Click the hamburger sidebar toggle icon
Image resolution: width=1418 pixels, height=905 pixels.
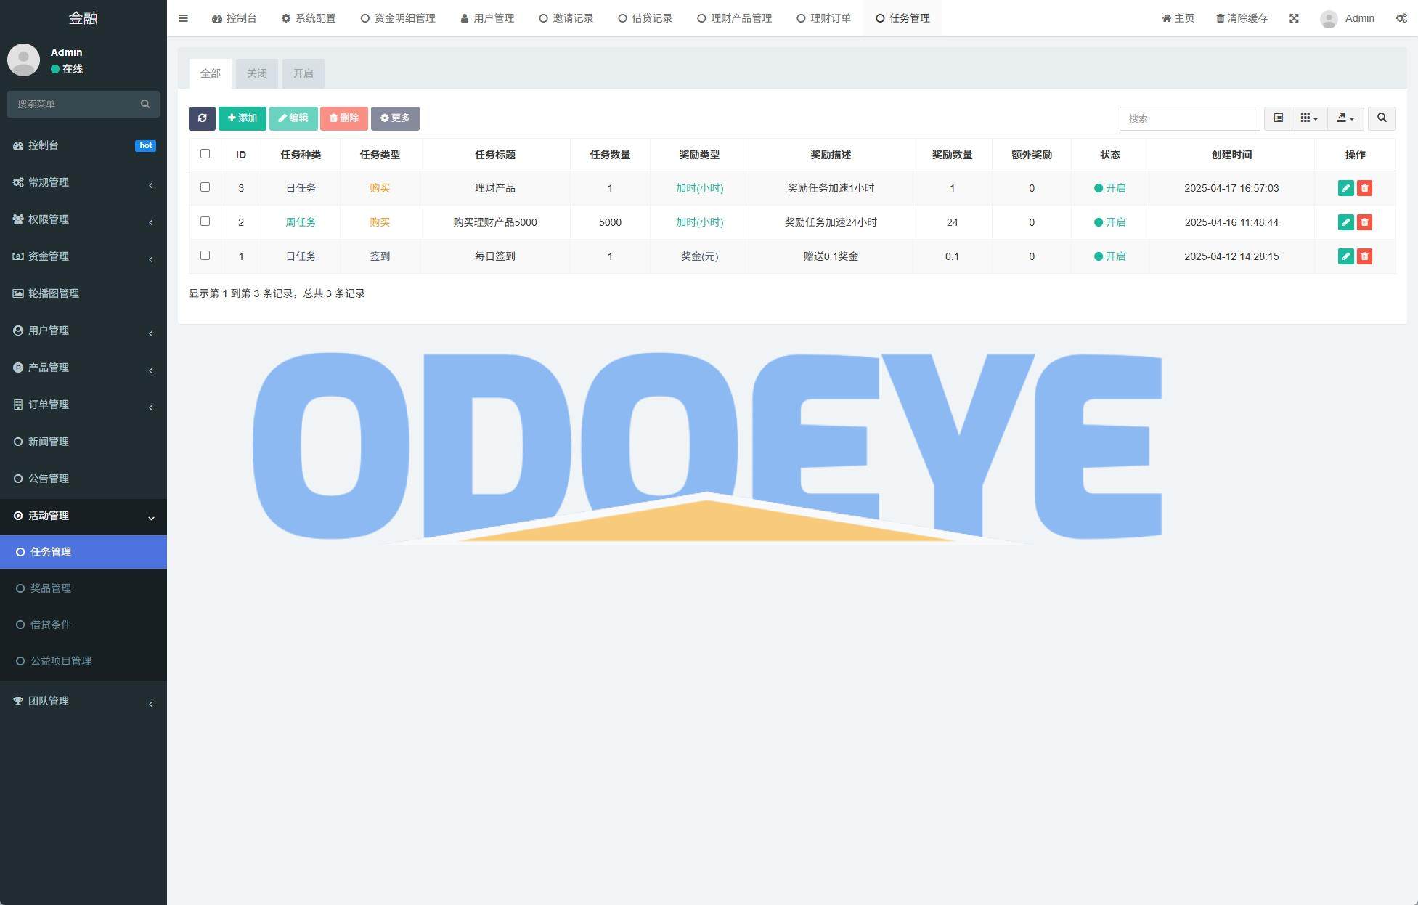pos(184,18)
